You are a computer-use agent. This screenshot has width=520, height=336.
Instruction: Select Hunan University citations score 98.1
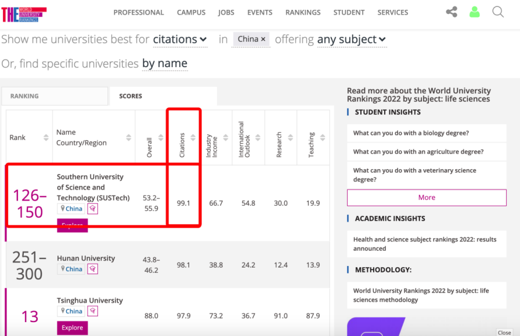[183, 265]
